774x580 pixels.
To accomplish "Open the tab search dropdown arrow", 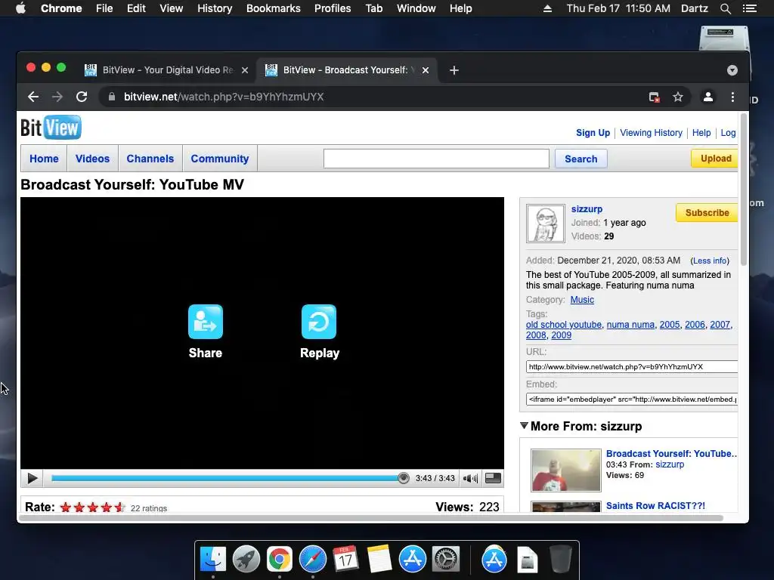I will [732, 70].
